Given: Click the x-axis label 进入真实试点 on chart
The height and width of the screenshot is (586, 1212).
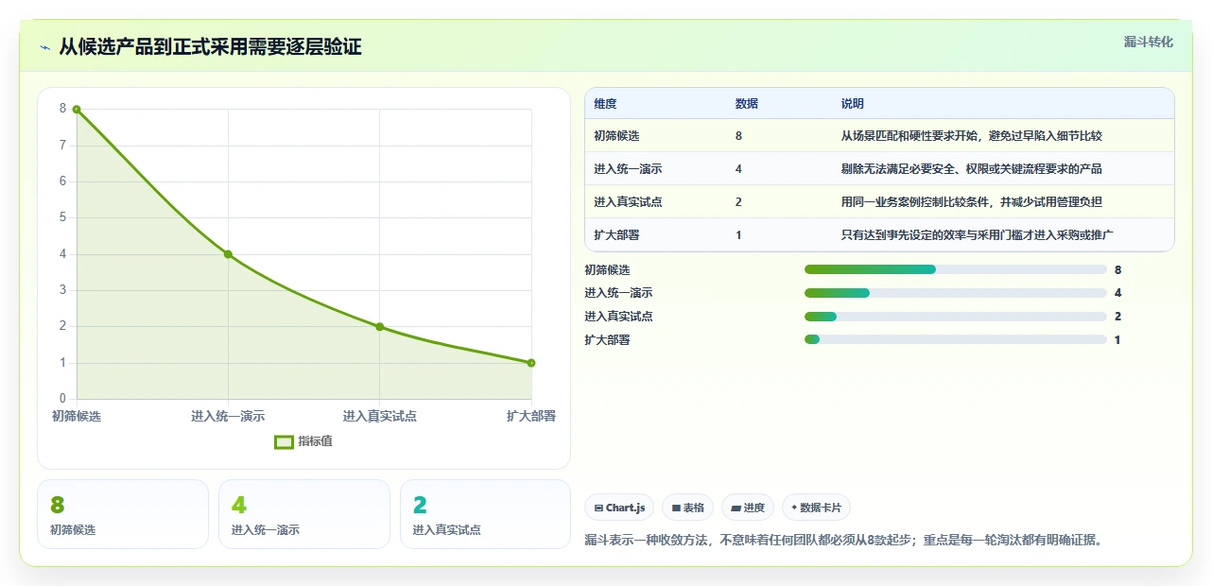Looking at the screenshot, I should (380, 416).
